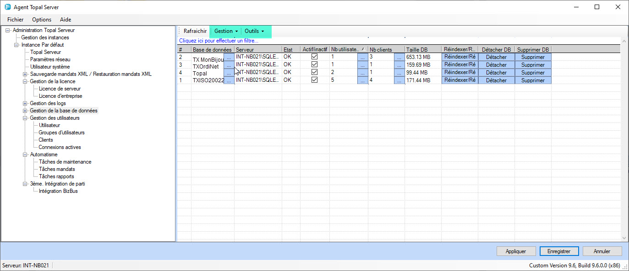Collapse the Automatisme tree node
The image size is (629, 271).
25,154
